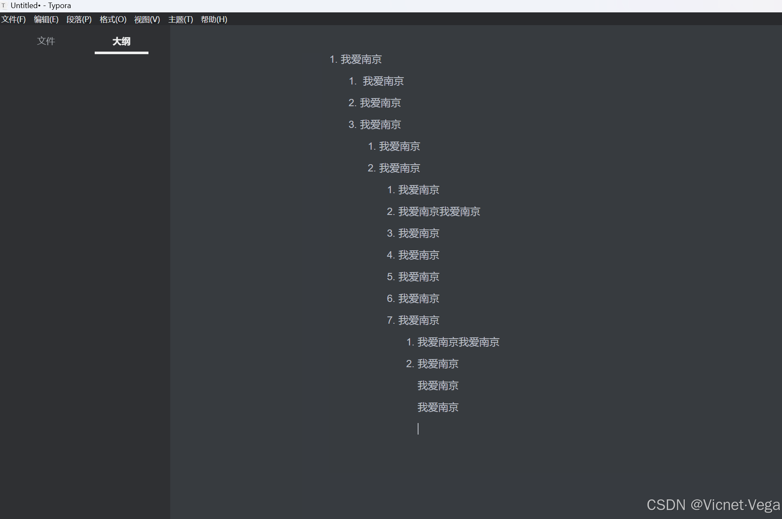Click the deepest item 我爱南京我爱南京
The image size is (782, 519).
coord(458,342)
